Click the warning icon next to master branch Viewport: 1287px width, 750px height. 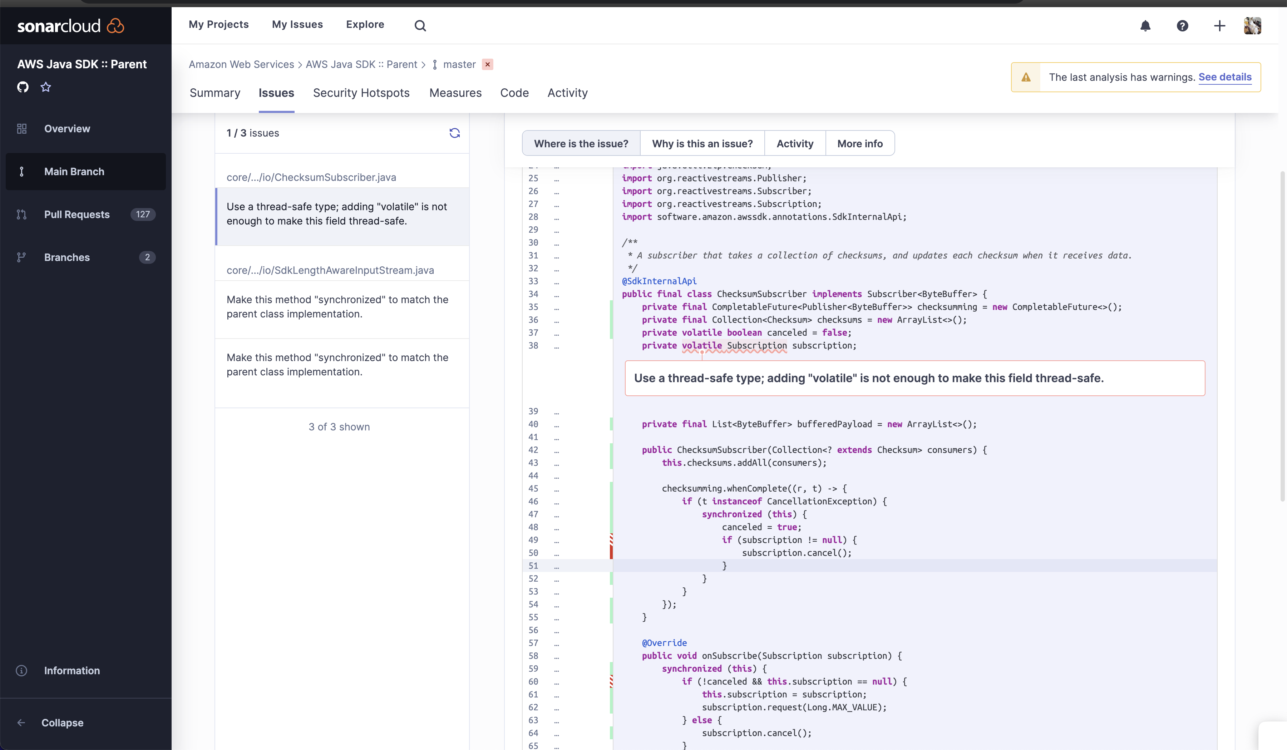[x=488, y=64]
